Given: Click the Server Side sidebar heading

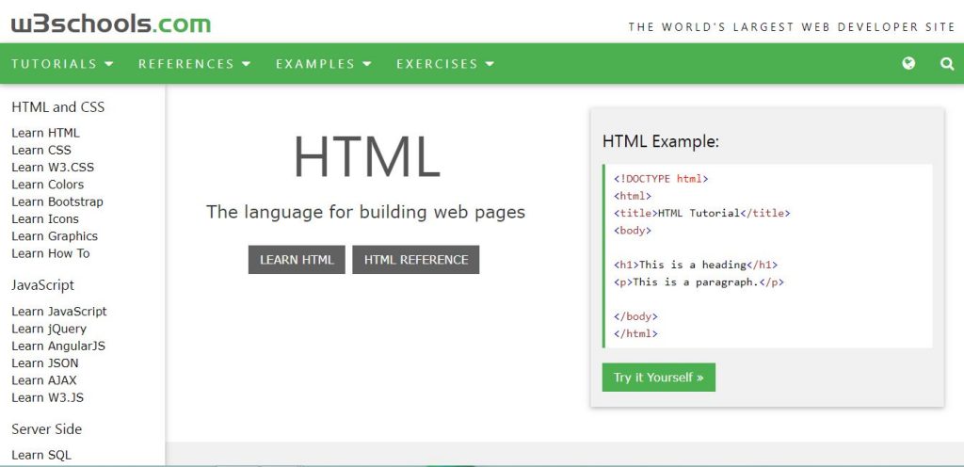Looking at the screenshot, I should (47, 429).
